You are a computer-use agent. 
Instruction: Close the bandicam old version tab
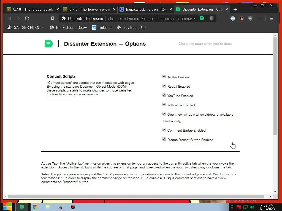[x=171, y=9]
